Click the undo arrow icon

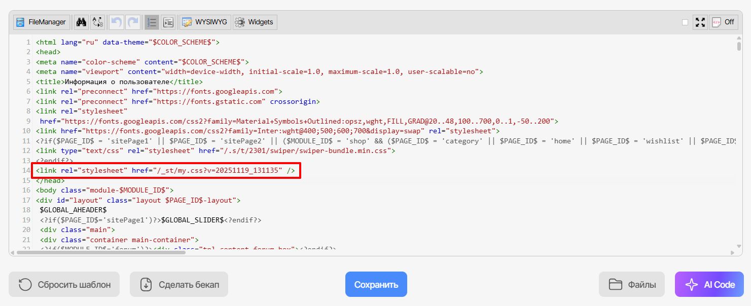point(117,22)
